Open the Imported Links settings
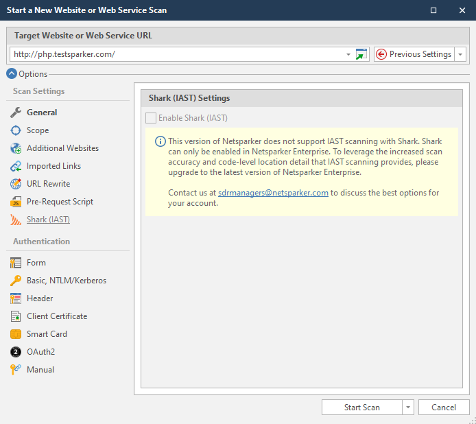This screenshot has height=424, width=476. click(x=53, y=166)
